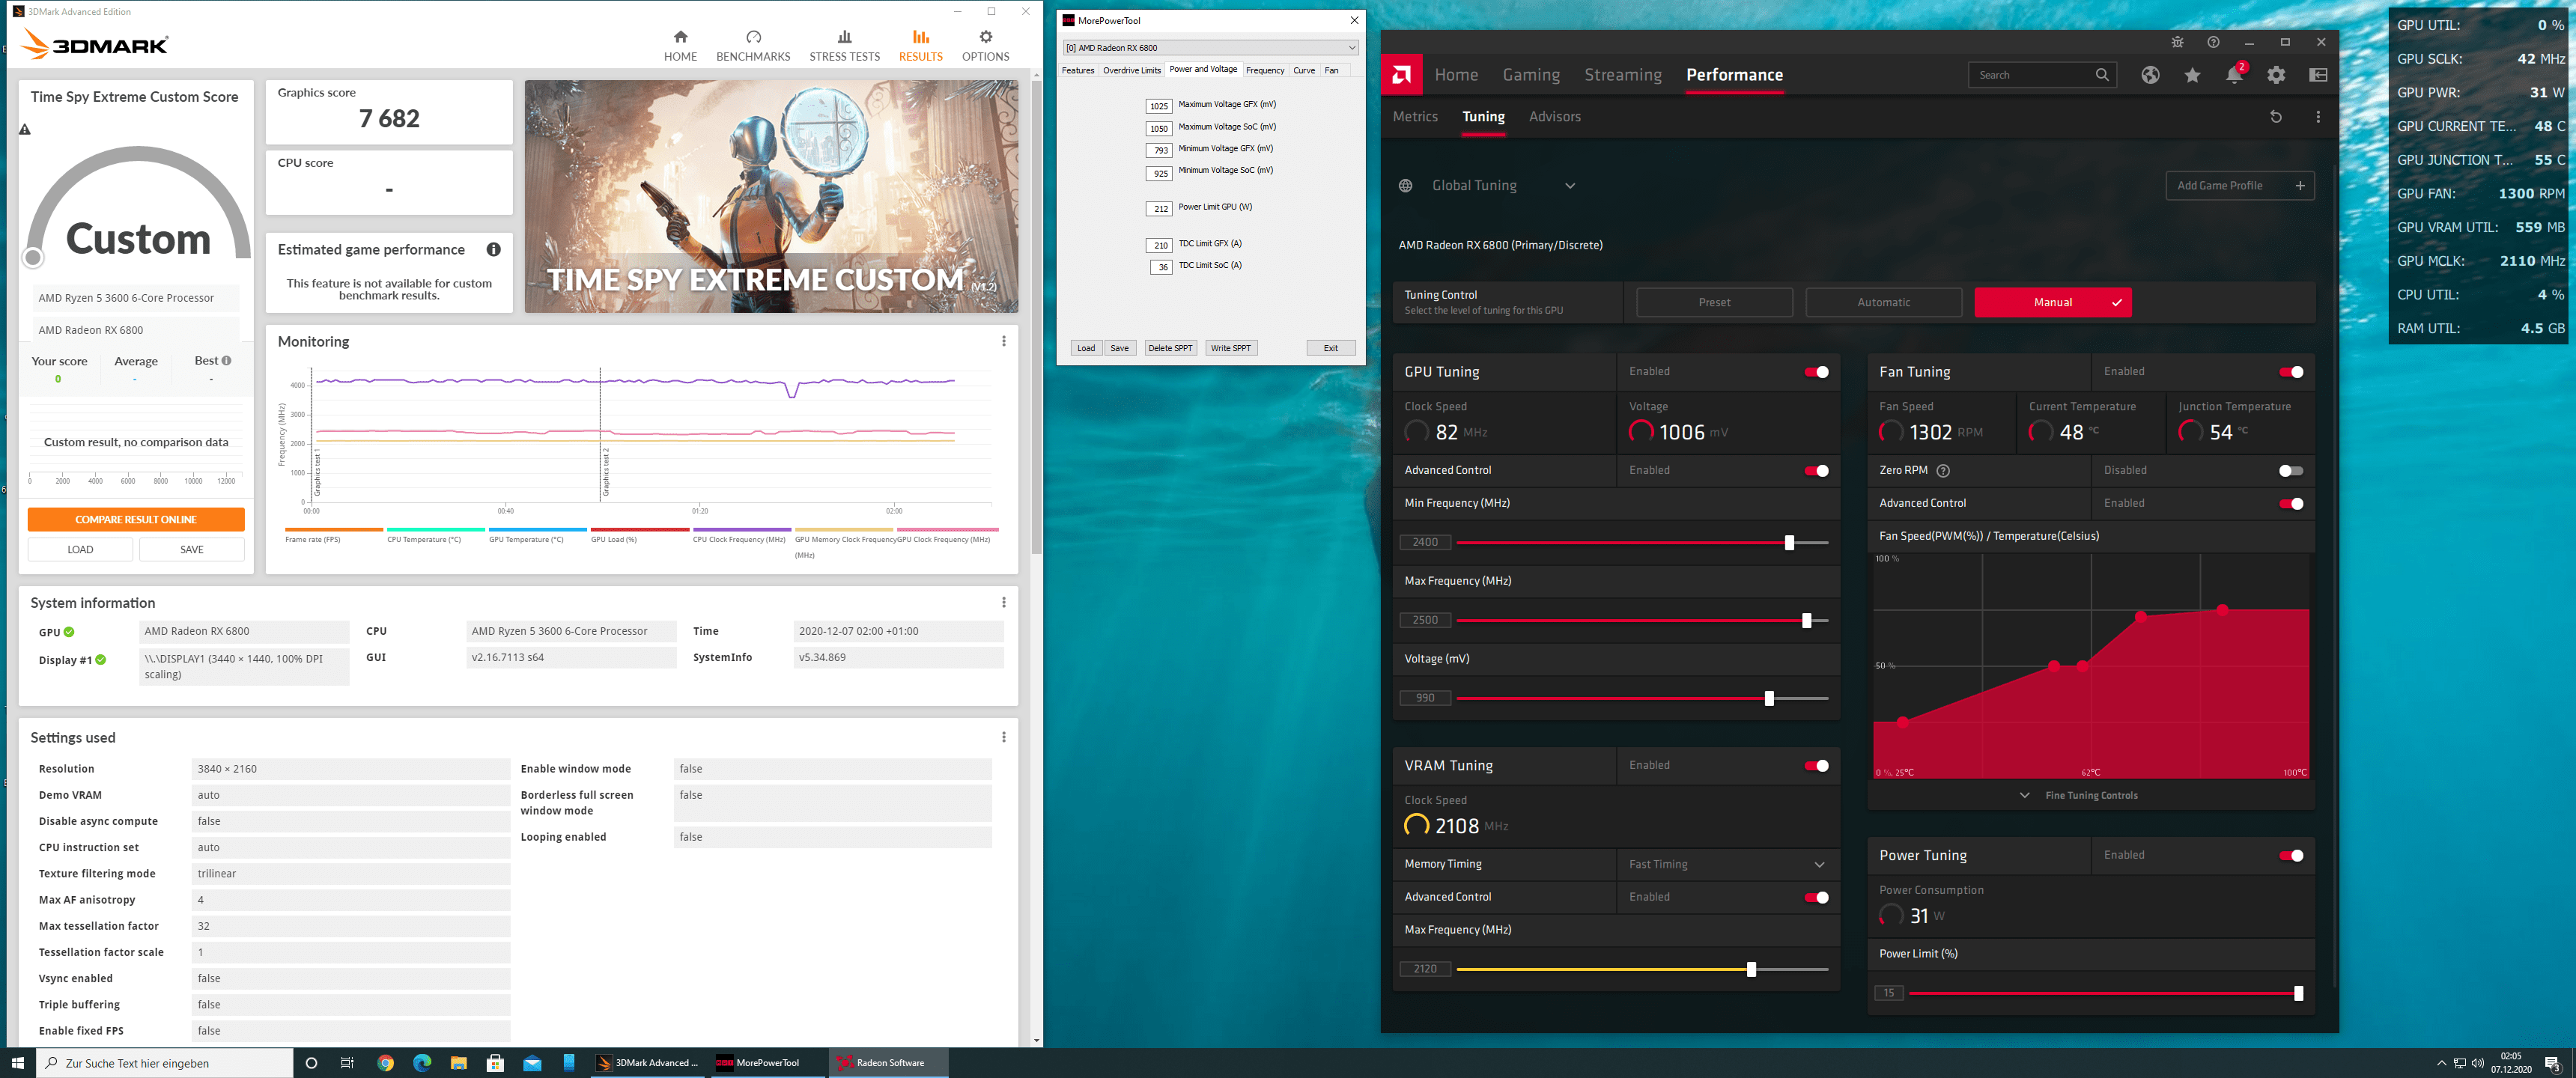
Task: Open the Metrics sub-tab
Action: 1415,117
